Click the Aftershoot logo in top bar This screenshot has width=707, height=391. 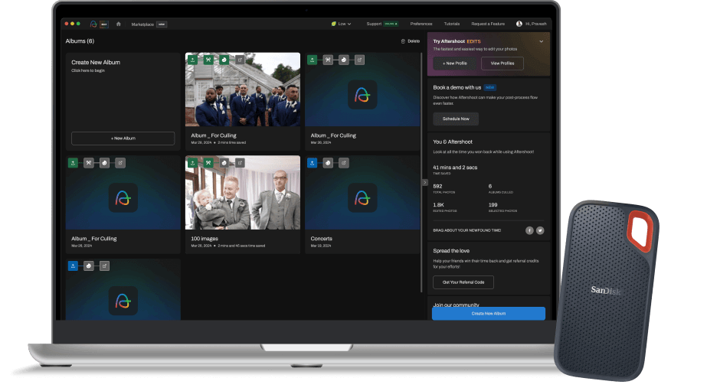pyautogui.click(x=93, y=24)
